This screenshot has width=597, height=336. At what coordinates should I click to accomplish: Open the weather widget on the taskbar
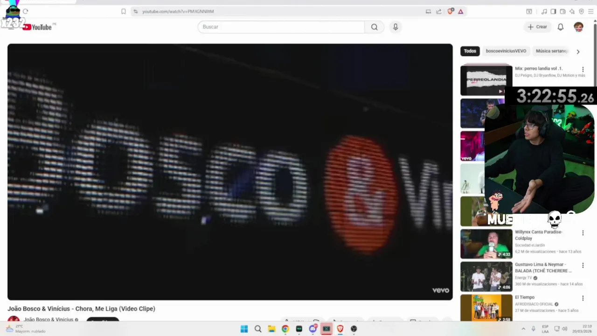(26, 329)
